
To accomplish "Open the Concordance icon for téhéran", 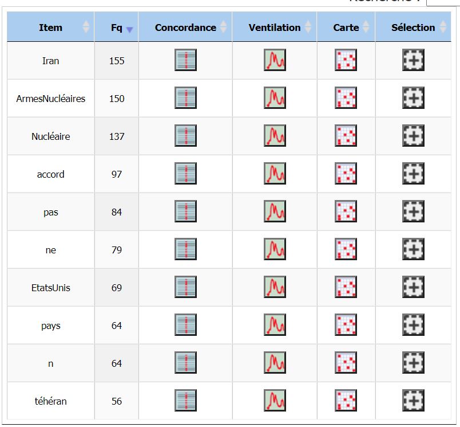I will (185, 400).
